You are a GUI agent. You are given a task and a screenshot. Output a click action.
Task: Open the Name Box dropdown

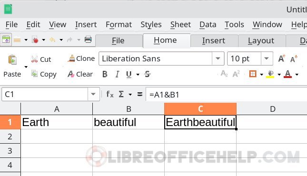point(93,94)
